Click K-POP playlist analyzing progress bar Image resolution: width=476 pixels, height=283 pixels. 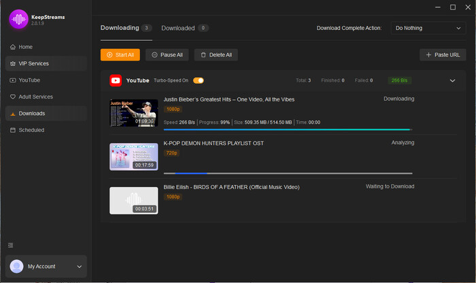(x=288, y=173)
